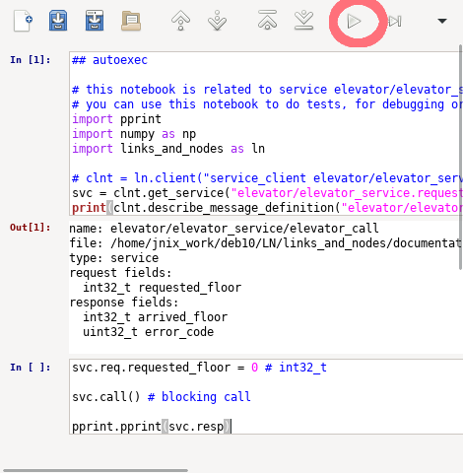Click the In [ ] code cell editor
463x473 pixels.
pos(266,397)
